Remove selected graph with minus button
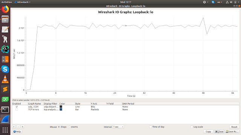 18,127
